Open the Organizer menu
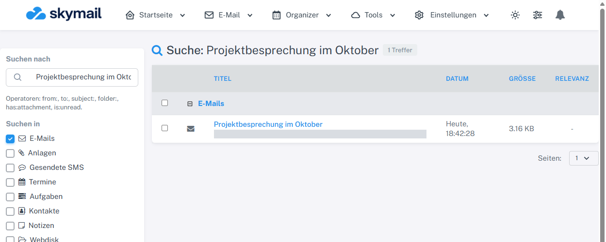Image resolution: width=606 pixels, height=242 pixels. (x=302, y=15)
